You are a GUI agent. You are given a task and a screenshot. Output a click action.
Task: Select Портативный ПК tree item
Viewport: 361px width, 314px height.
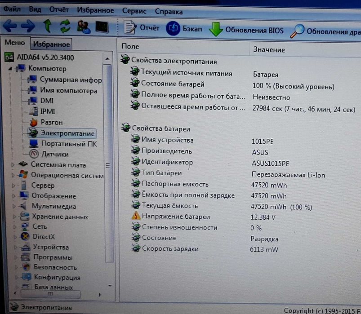click(x=63, y=144)
